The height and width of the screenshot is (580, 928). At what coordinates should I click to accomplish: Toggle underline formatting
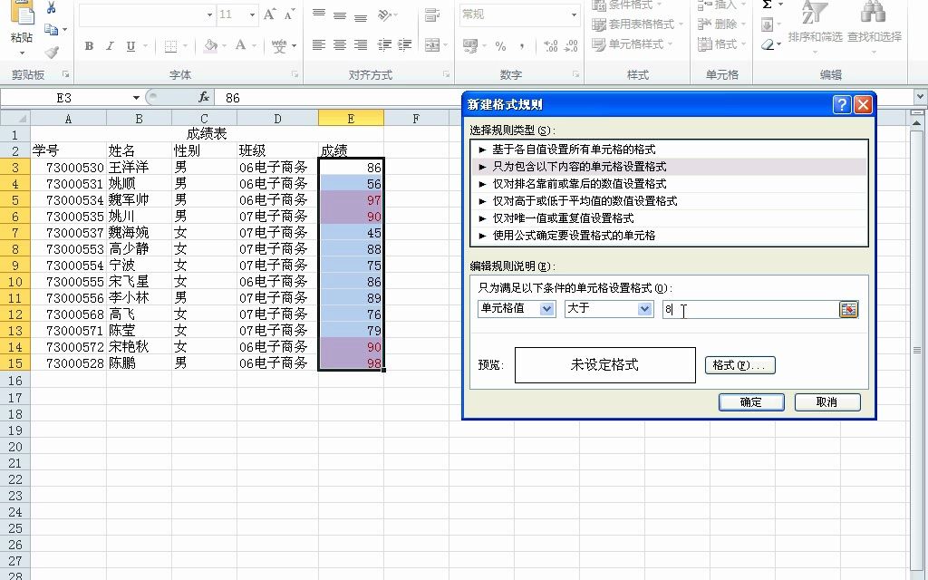(130, 46)
